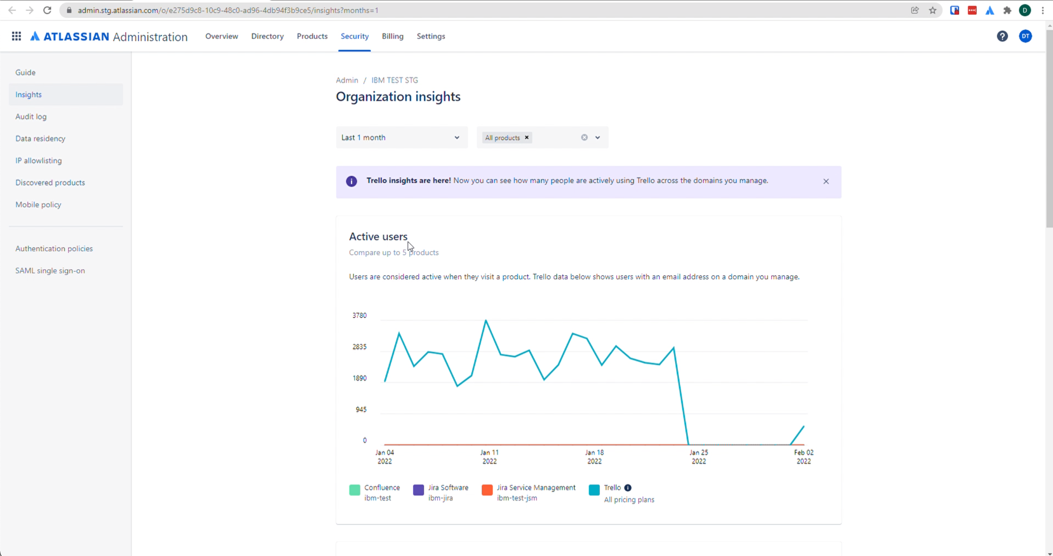Click the Atlassian Administration logo
This screenshot has height=556, width=1053.
click(x=109, y=37)
